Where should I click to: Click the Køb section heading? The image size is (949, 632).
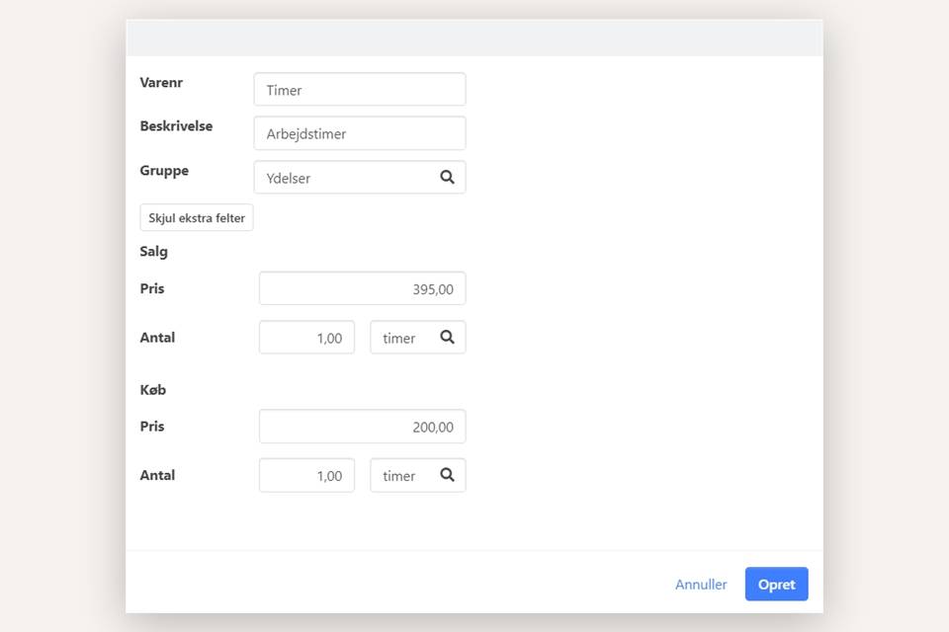pos(153,390)
